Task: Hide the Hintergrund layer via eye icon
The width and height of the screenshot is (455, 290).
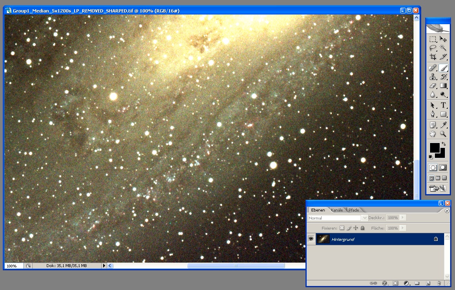Action: click(311, 239)
